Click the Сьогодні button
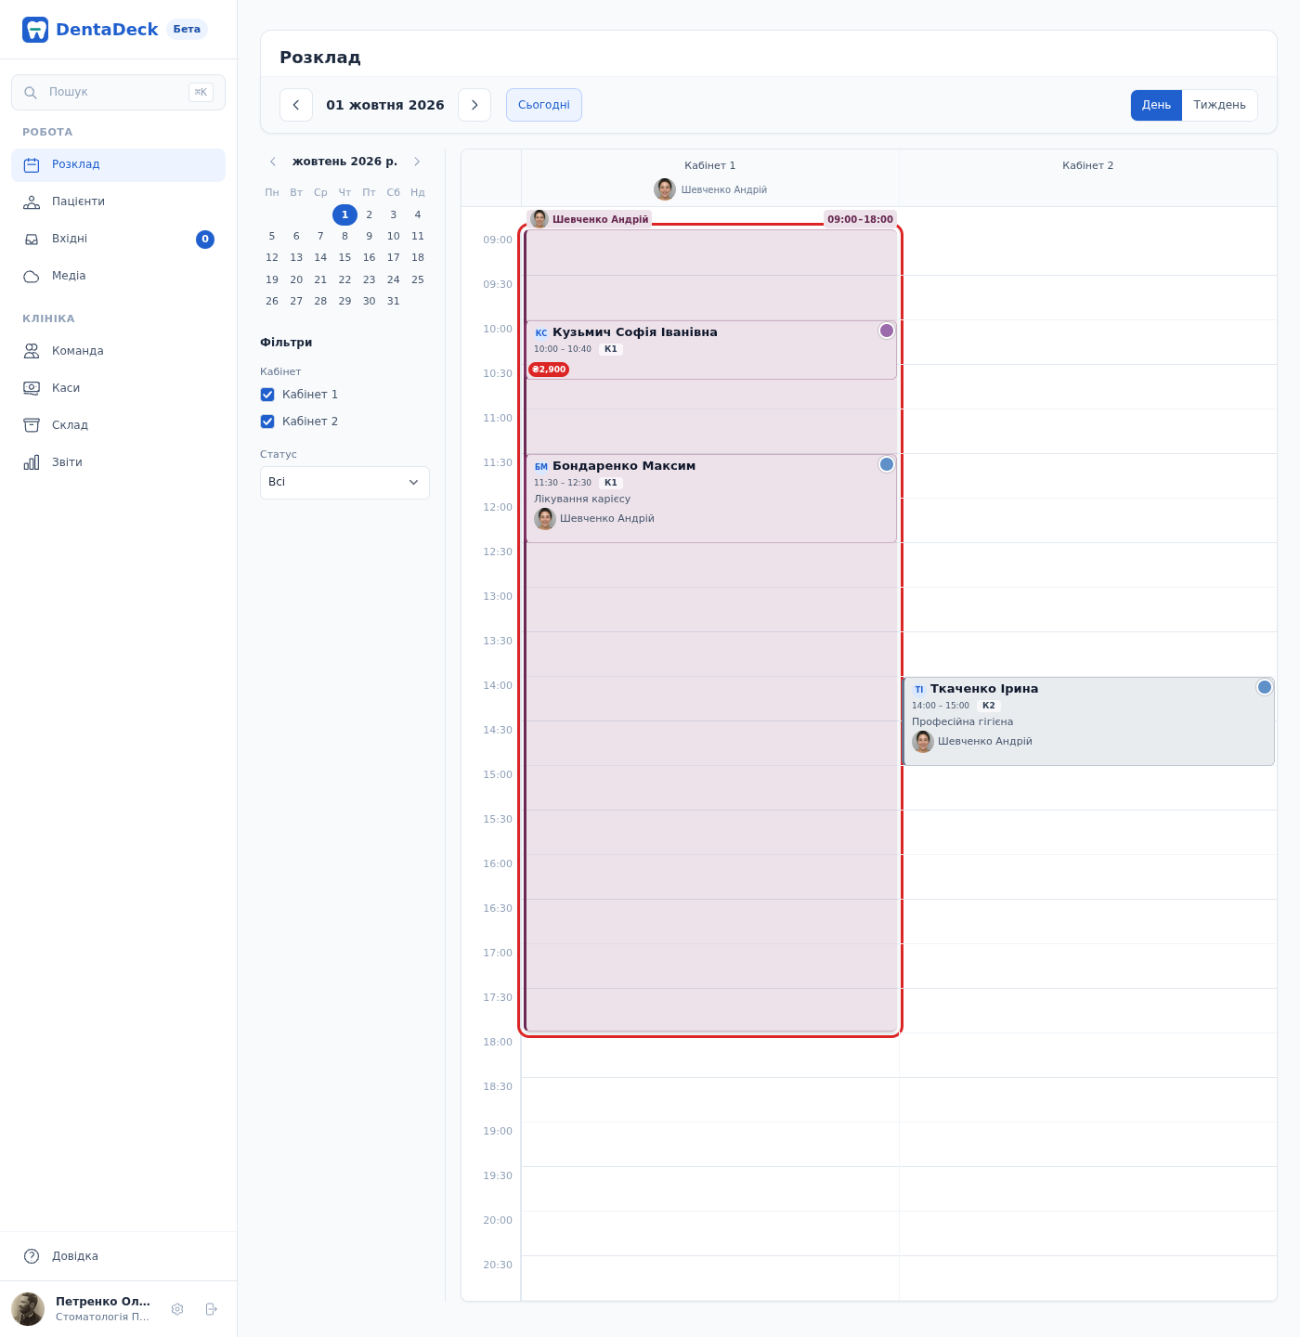The width and height of the screenshot is (1300, 1337). point(544,105)
